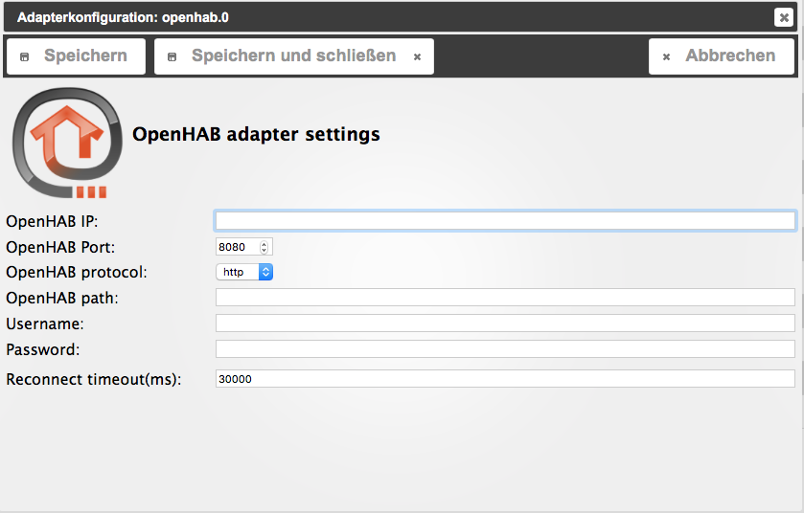Click the OpenHAB adapter settings heading
Viewport: 804px width, 513px height.
point(256,135)
